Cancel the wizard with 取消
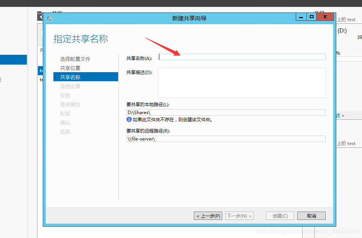Image resolution: width=362 pixels, height=238 pixels. (311, 216)
